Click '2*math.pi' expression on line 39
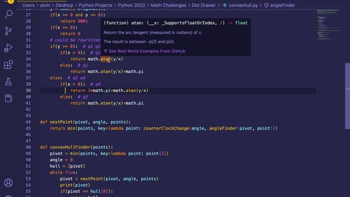Viewport: 350px width, 197px height. (x=99, y=90)
